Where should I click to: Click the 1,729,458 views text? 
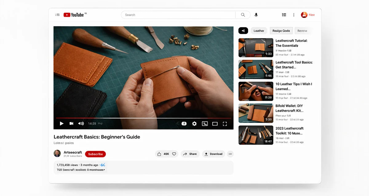point(67,165)
